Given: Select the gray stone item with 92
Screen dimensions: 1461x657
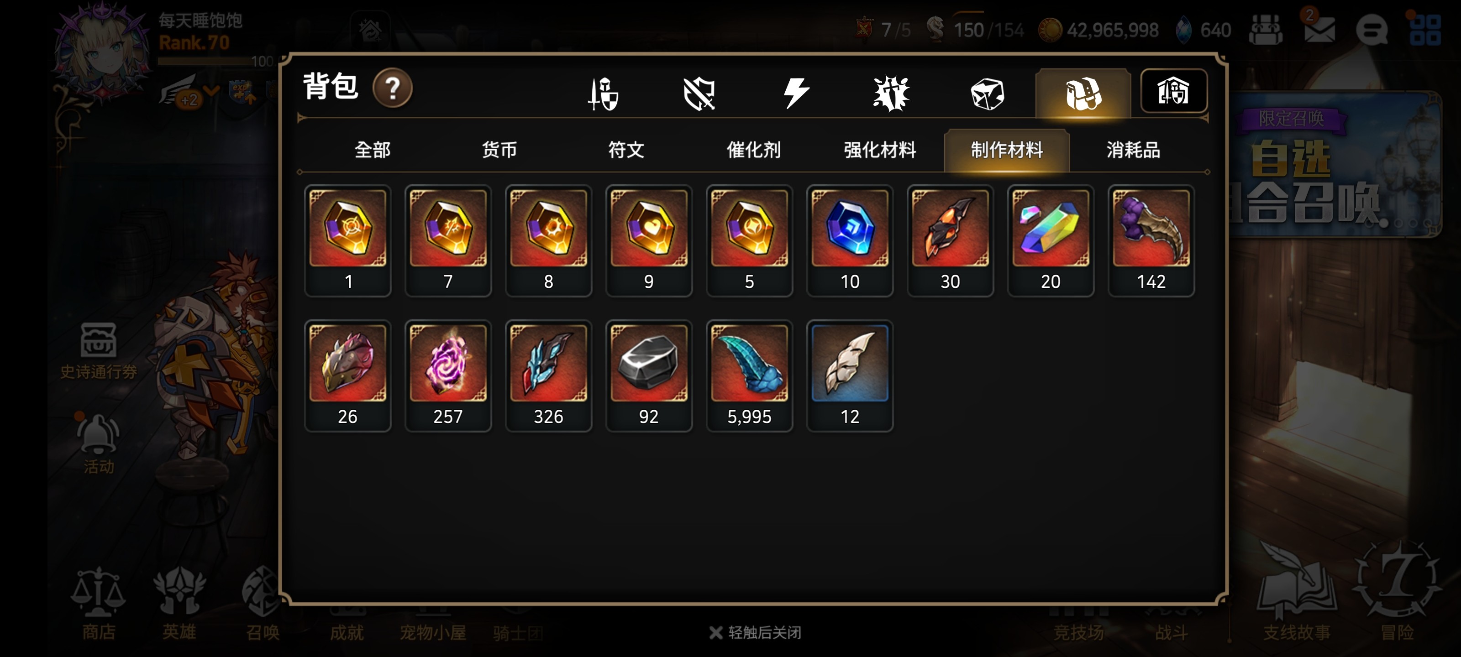Looking at the screenshot, I should point(649,375).
